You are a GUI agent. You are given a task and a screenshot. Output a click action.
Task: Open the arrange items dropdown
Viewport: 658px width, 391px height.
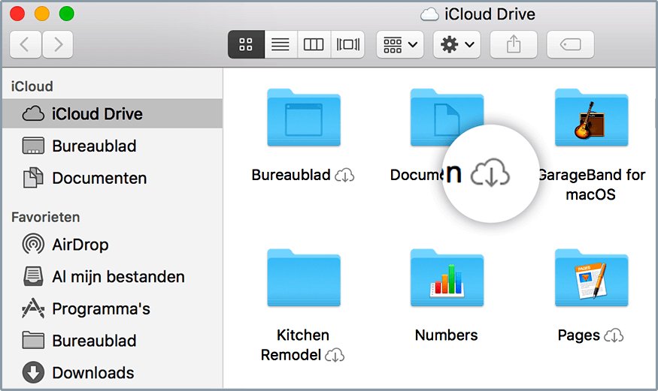[400, 45]
